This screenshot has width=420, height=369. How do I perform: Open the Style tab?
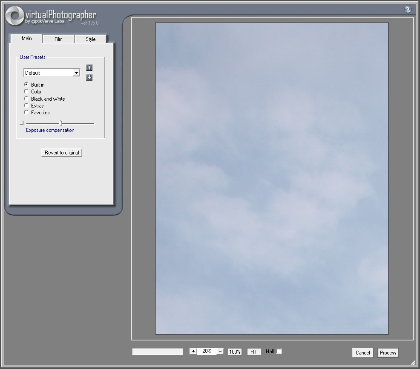90,39
